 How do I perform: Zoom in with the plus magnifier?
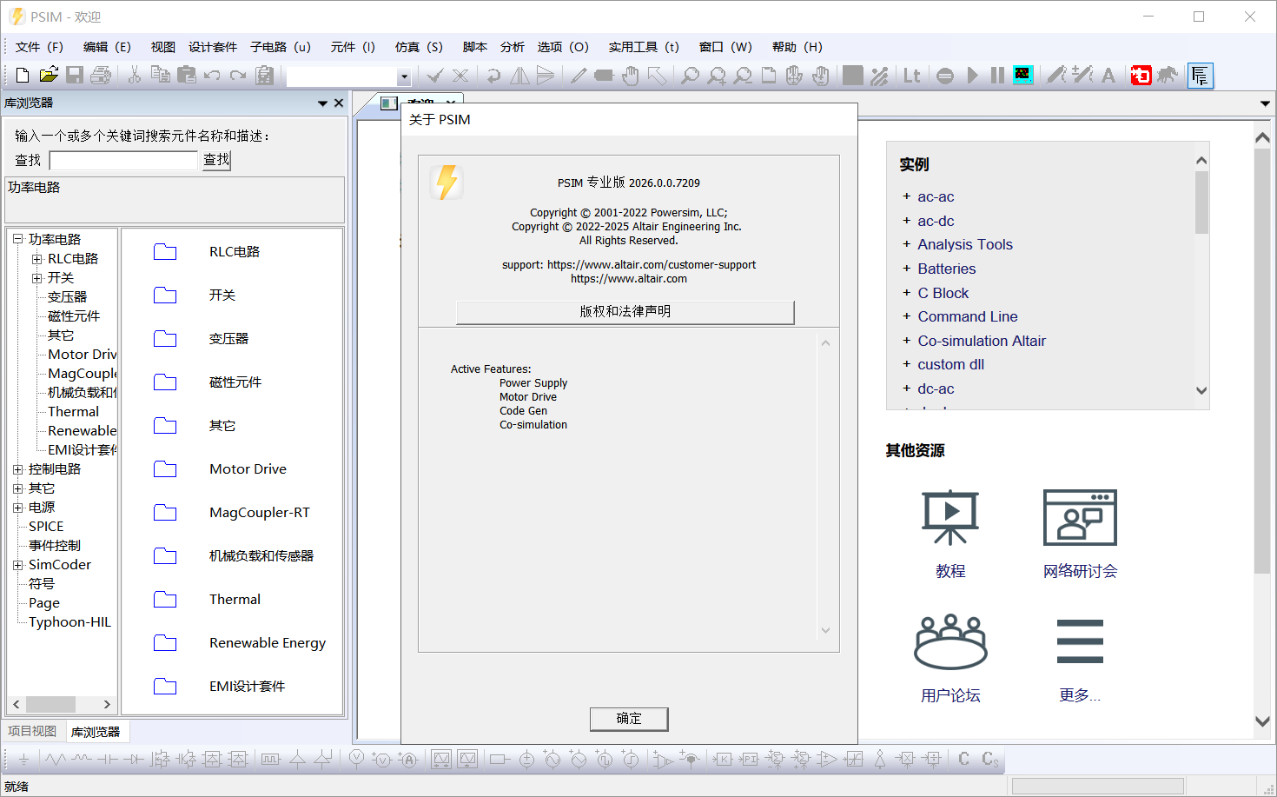(716, 76)
